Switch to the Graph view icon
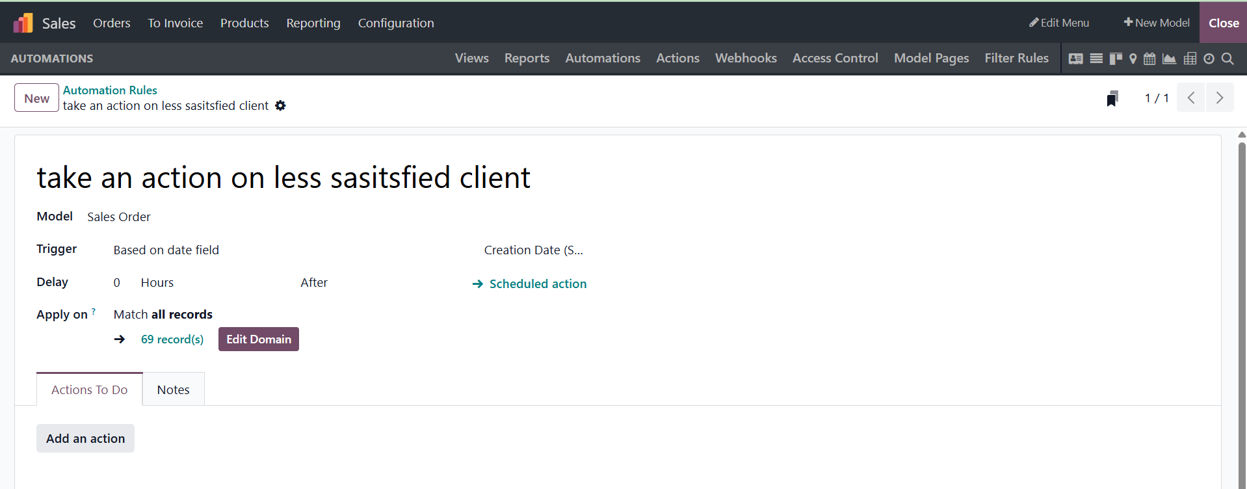Image resolution: width=1247 pixels, height=489 pixels. [x=1169, y=59]
